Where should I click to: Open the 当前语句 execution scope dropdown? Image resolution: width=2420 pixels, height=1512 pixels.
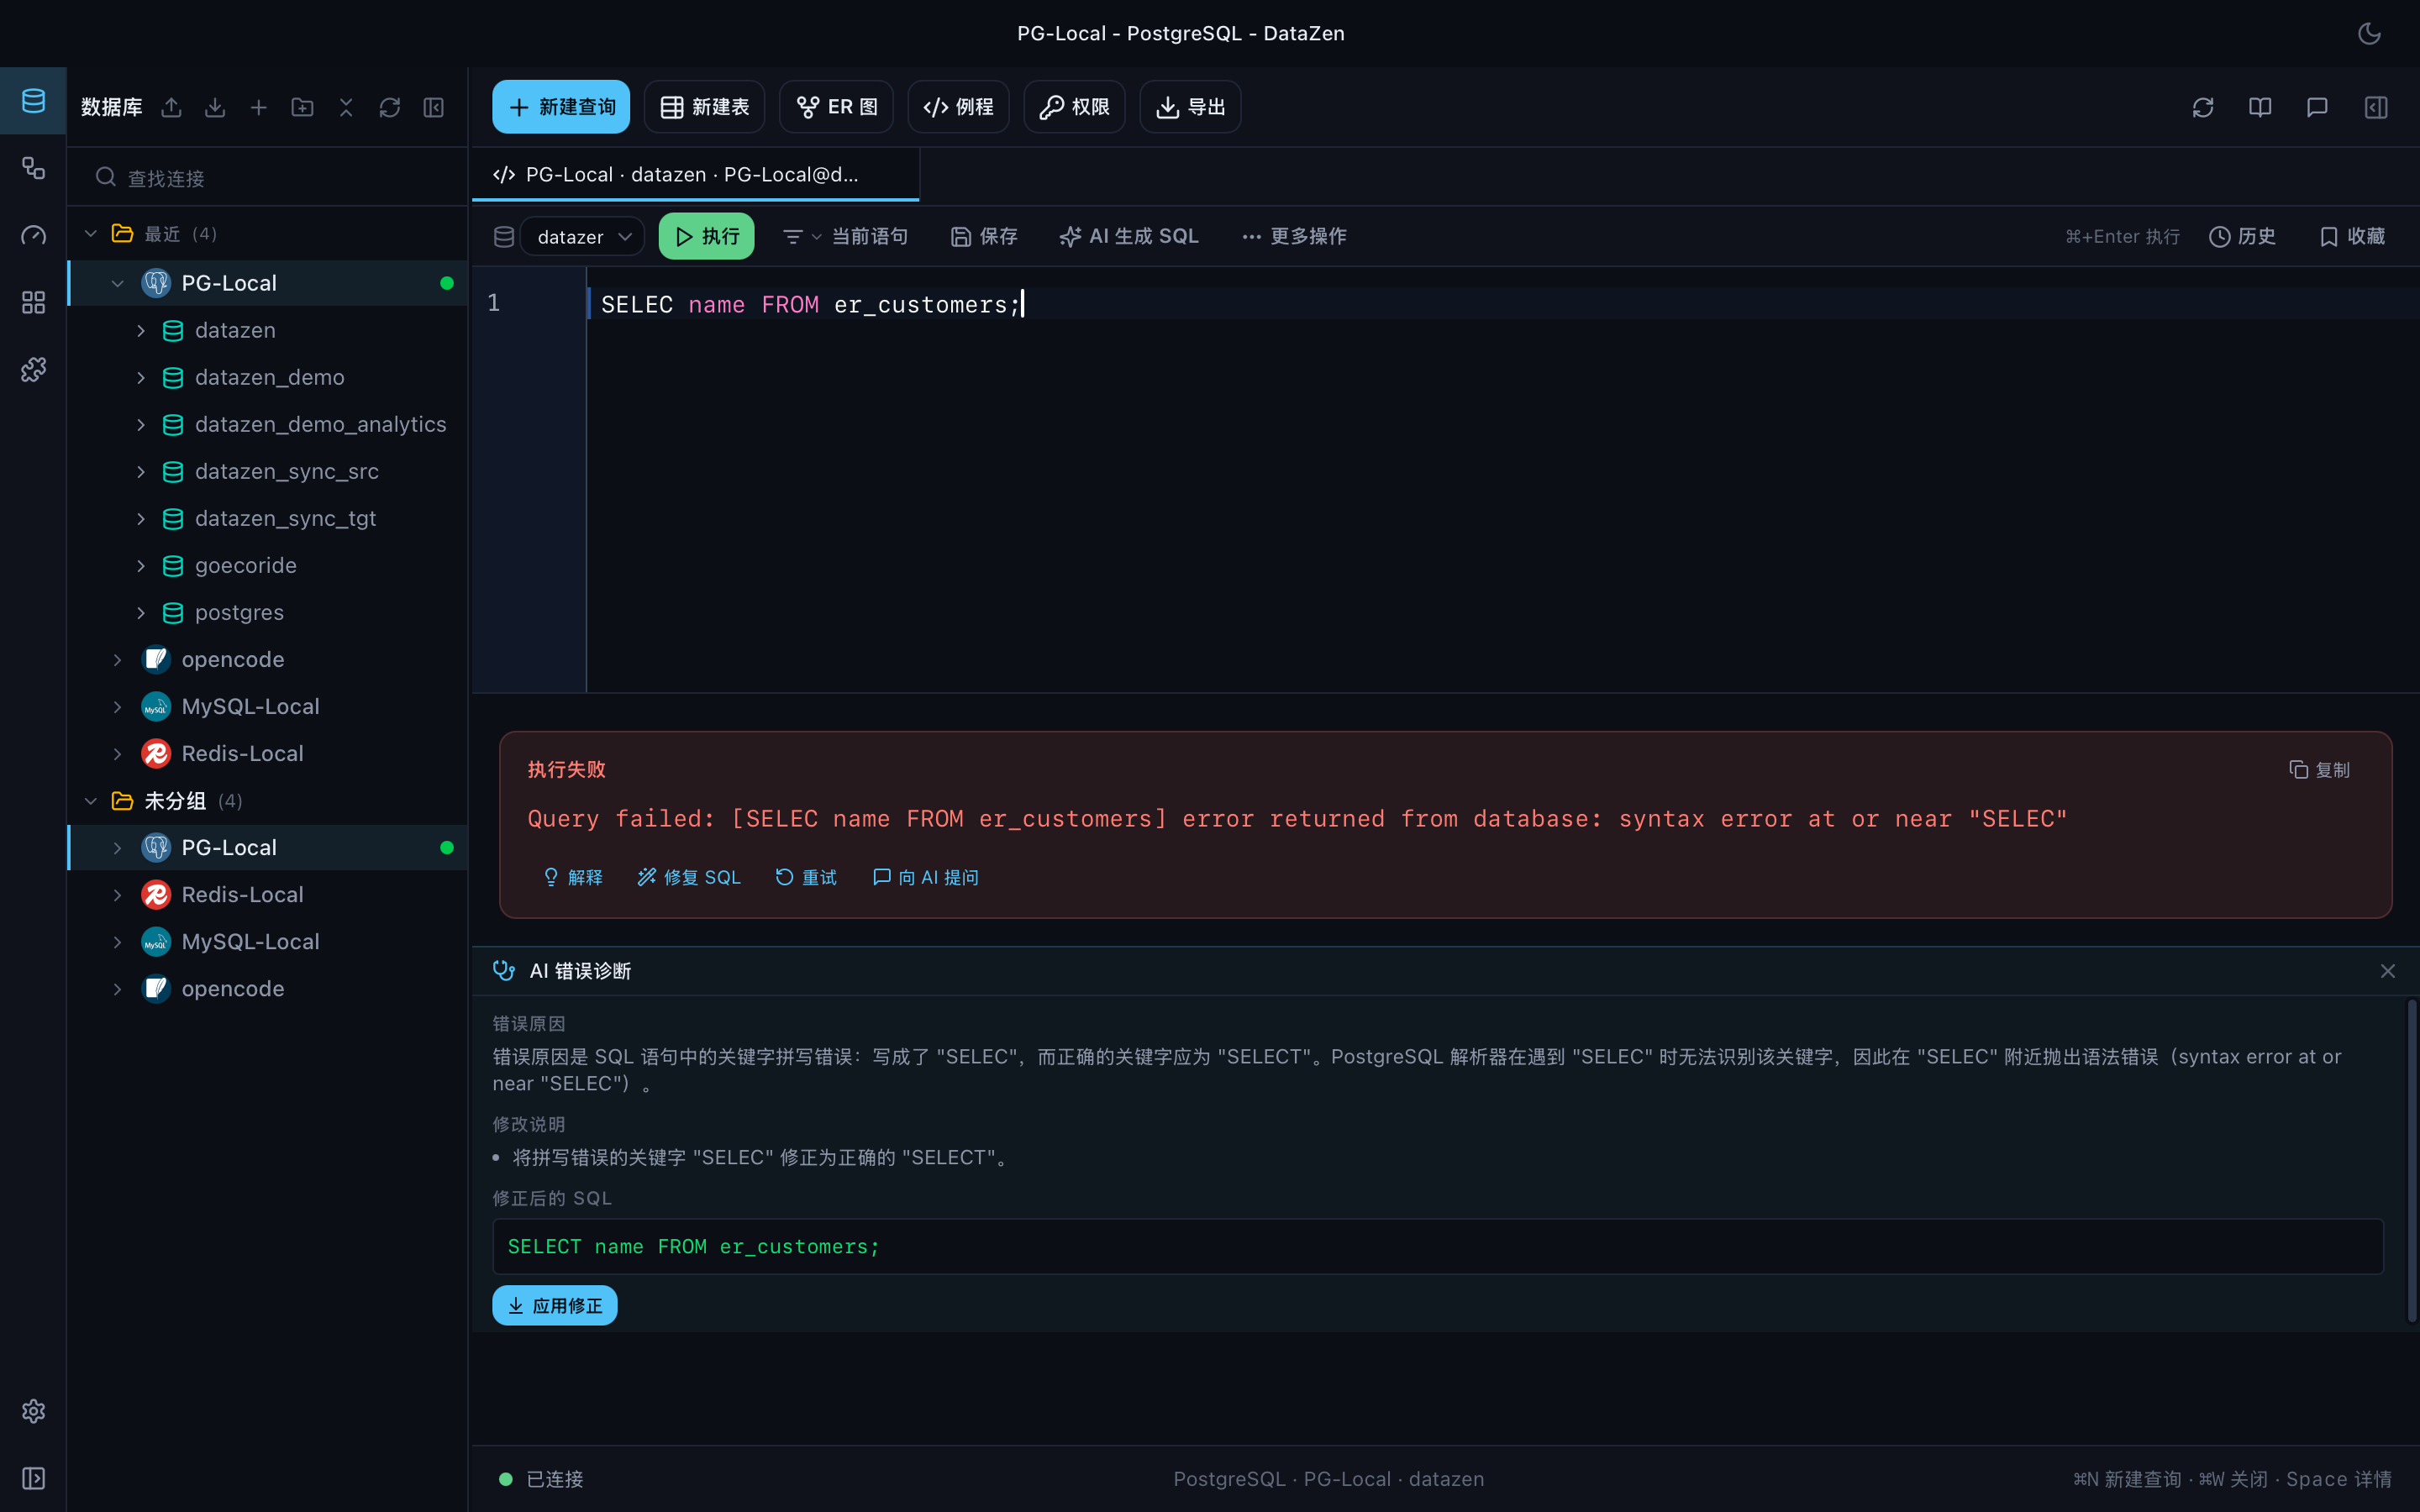845,236
